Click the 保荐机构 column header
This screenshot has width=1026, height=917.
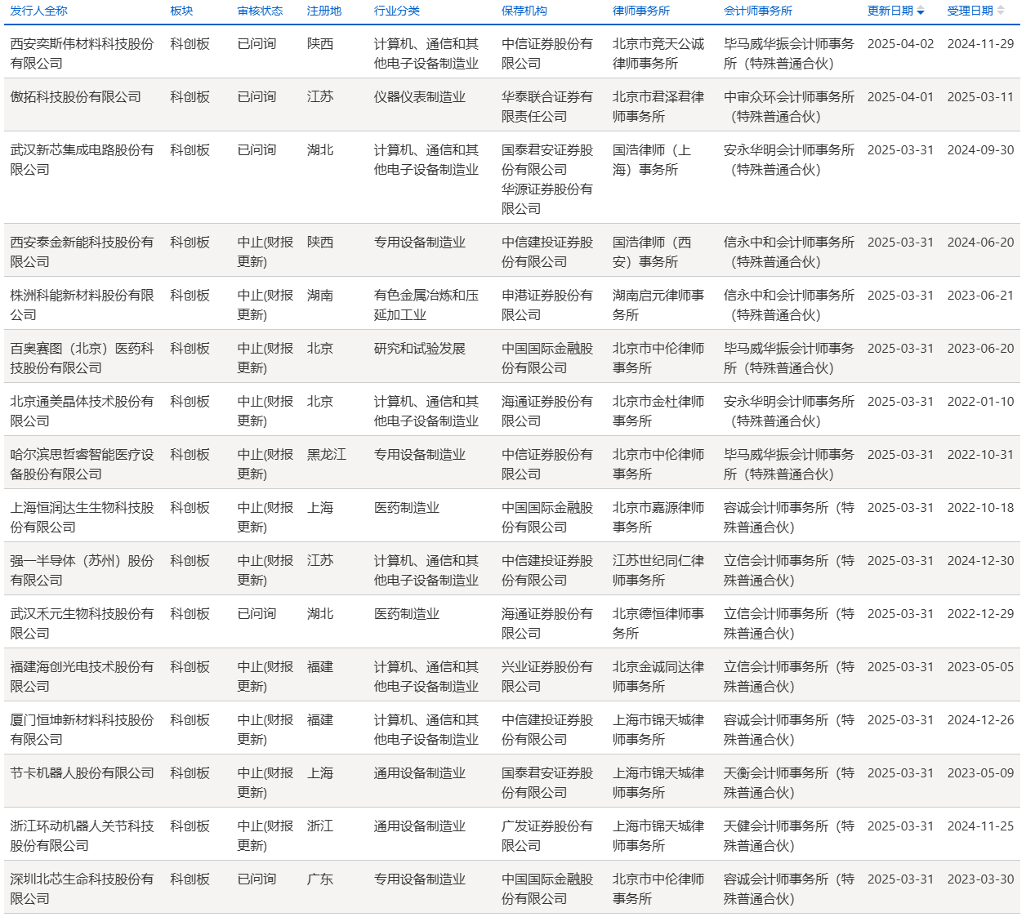pyautogui.click(x=524, y=11)
